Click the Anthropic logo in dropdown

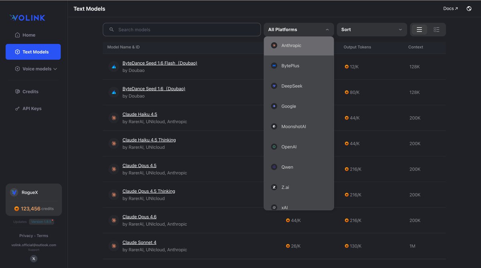pyautogui.click(x=274, y=45)
